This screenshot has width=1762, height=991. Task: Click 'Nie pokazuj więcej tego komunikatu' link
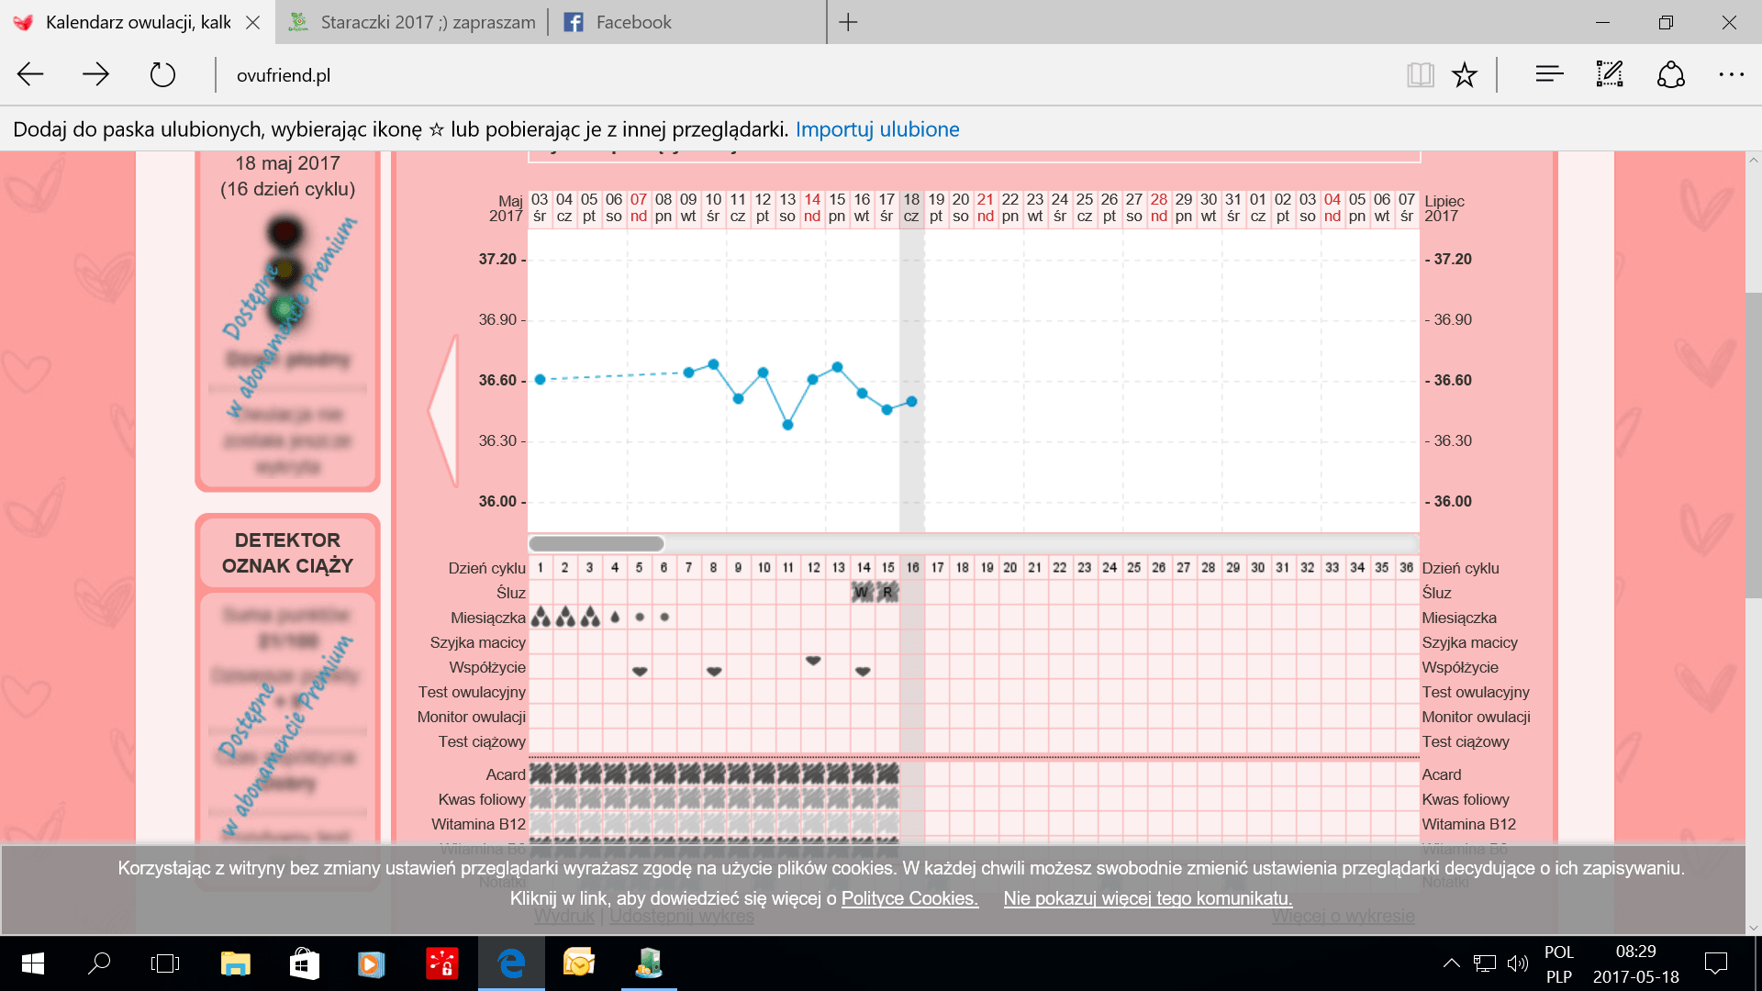tap(1147, 898)
